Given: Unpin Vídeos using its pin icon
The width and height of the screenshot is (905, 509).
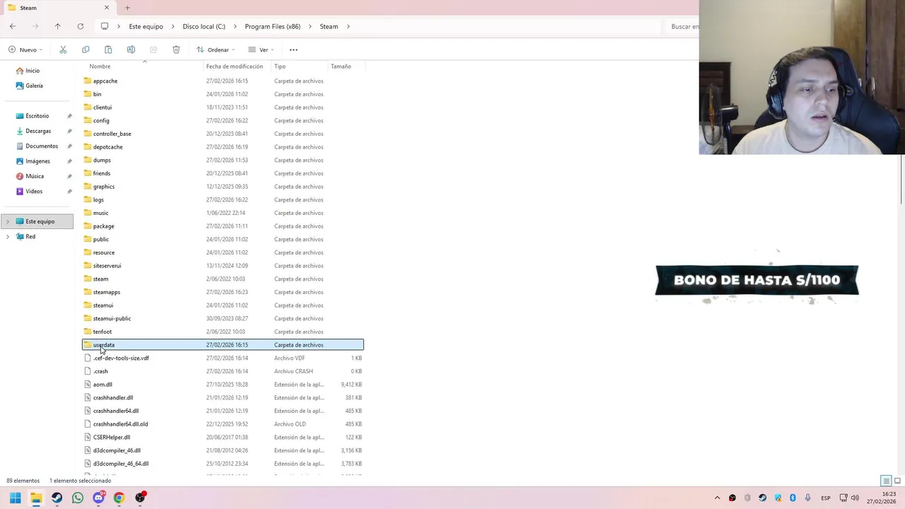Looking at the screenshot, I should 69,192.
